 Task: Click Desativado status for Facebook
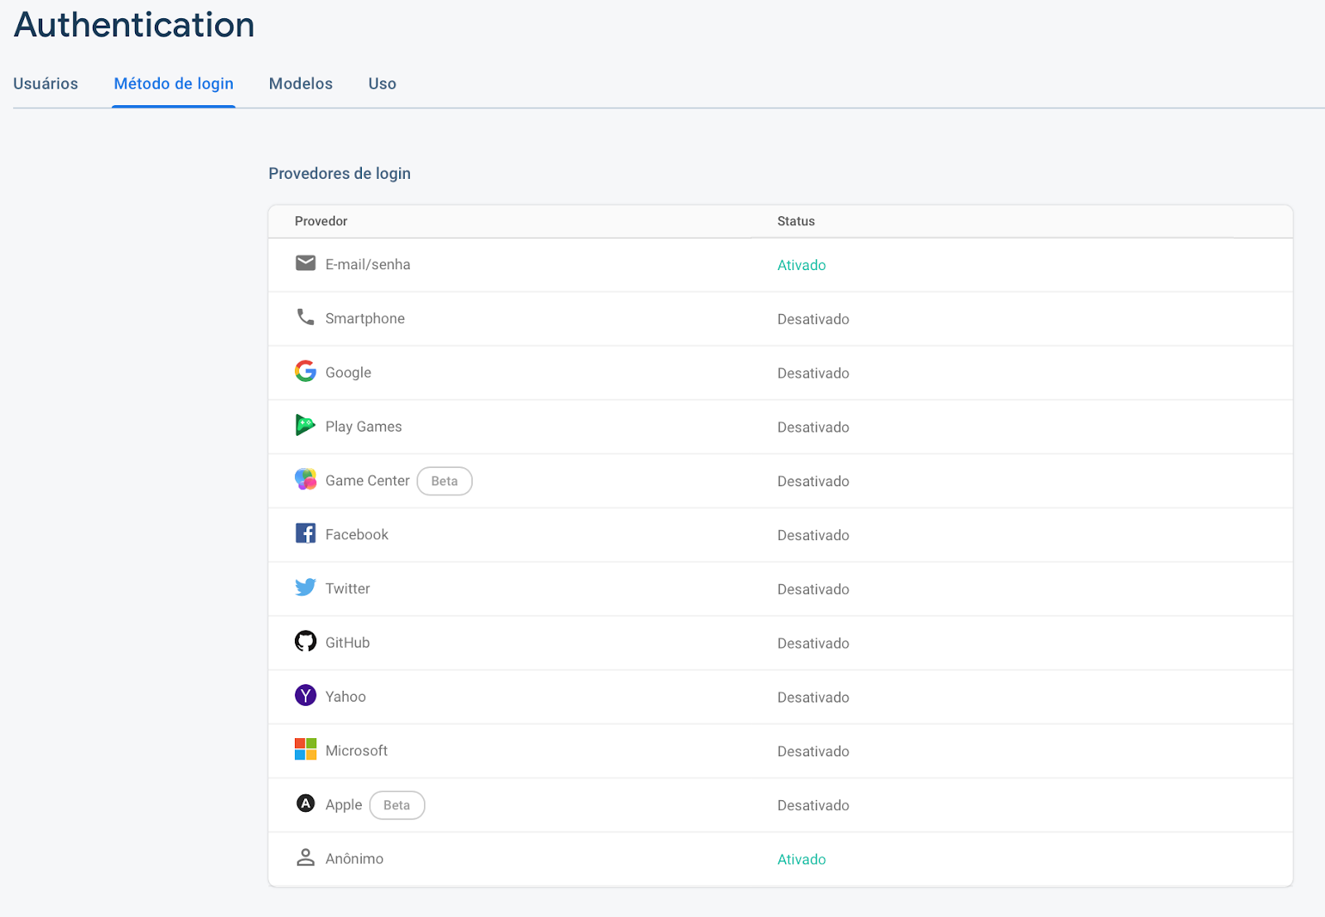[813, 535]
